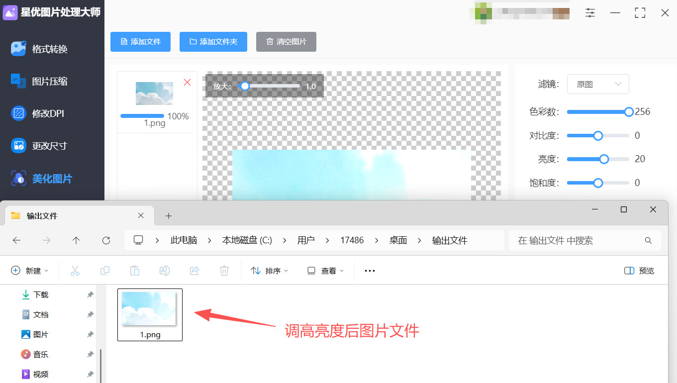Image resolution: width=677 pixels, height=383 pixels.
Task: Add a new tab in File Explorer
Action: coord(169,215)
